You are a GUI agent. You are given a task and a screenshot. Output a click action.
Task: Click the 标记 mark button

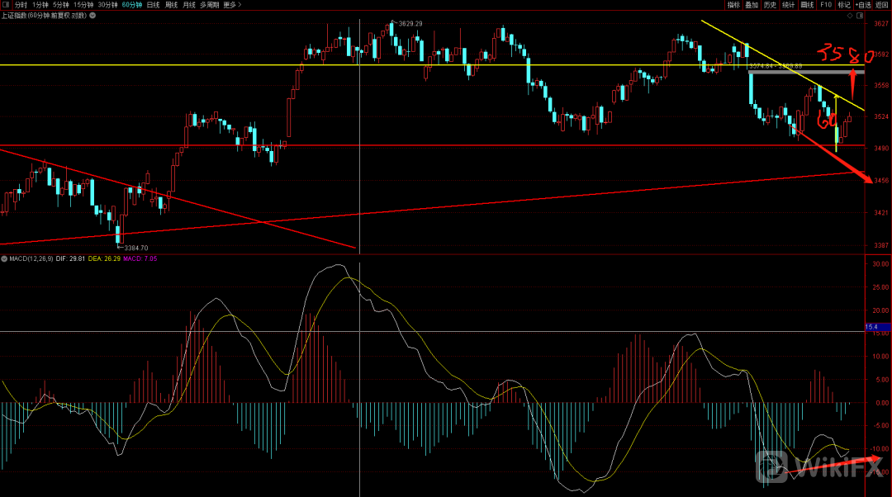[843, 5]
